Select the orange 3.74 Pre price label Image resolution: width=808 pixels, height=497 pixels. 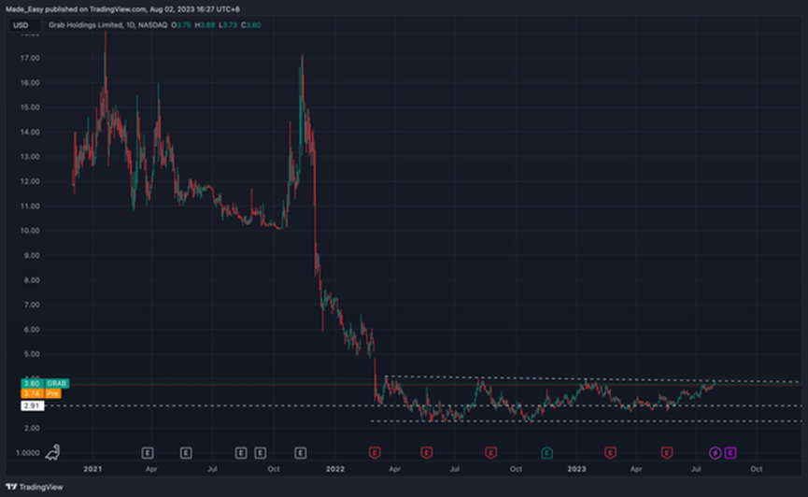[x=41, y=393]
